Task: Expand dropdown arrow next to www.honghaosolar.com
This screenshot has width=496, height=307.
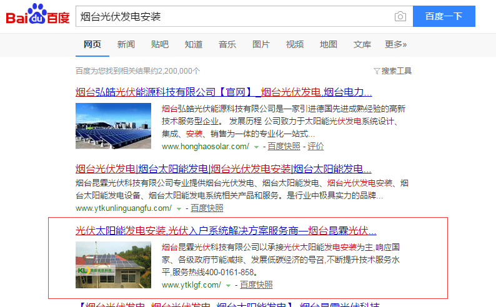Action: coord(256,147)
